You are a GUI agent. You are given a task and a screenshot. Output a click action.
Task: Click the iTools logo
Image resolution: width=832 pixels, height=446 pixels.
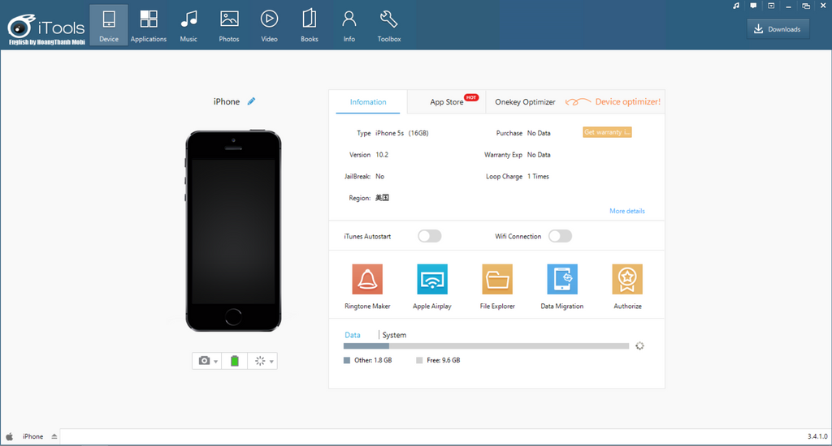[x=46, y=28]
